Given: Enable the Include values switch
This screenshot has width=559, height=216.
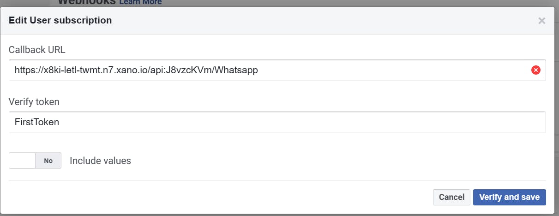Looking at the screenshot, I should (x=35, y=161).
